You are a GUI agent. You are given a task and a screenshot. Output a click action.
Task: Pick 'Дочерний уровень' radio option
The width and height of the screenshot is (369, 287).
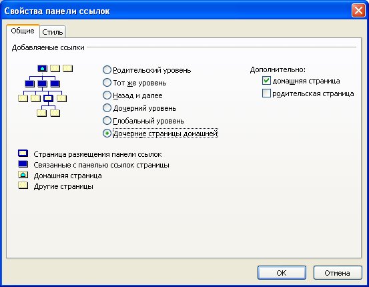107,108
